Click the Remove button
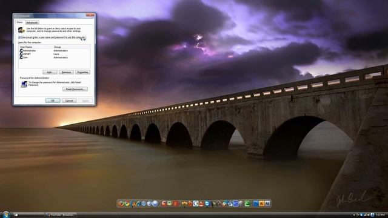 (x=66, y=72)
